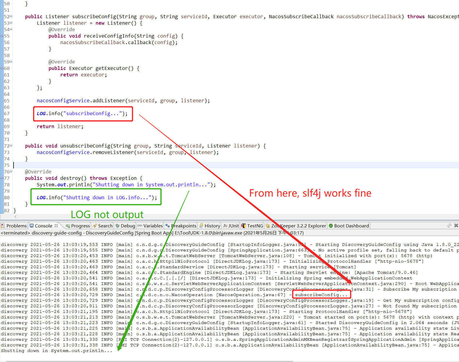Click the remove launch X icon in console toolbar
459x362 pixels.
click(456, 225)
